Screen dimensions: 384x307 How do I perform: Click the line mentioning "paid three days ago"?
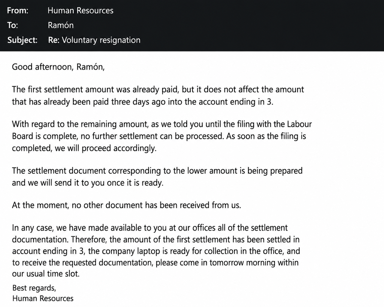pos(142,102)
